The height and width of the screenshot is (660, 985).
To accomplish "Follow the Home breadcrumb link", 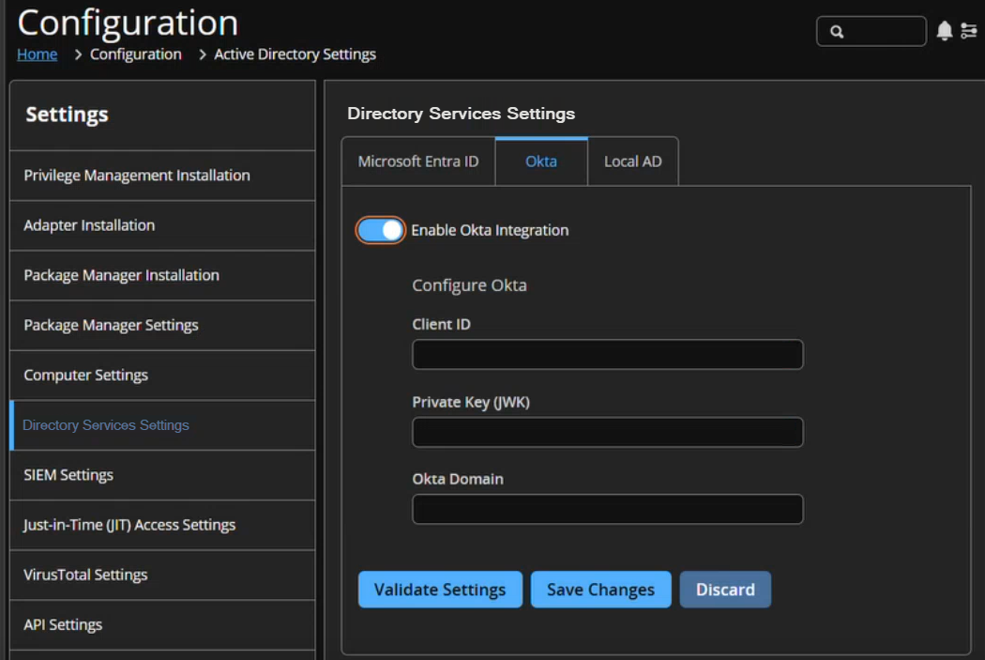I will coord(38,54).
